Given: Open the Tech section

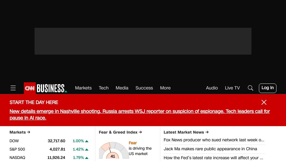Looking at the screenshot, I should click(x=104, y=88).
